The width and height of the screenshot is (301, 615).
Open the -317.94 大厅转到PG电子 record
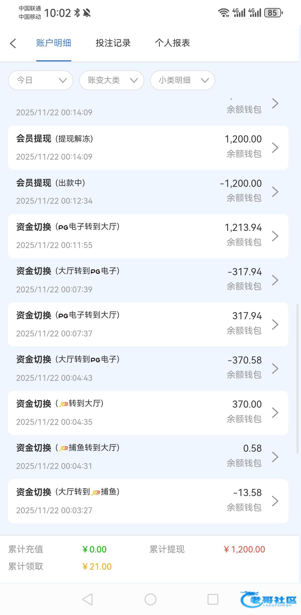point(148,280)
